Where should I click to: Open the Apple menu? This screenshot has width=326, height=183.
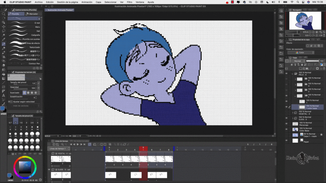point(5,2)
